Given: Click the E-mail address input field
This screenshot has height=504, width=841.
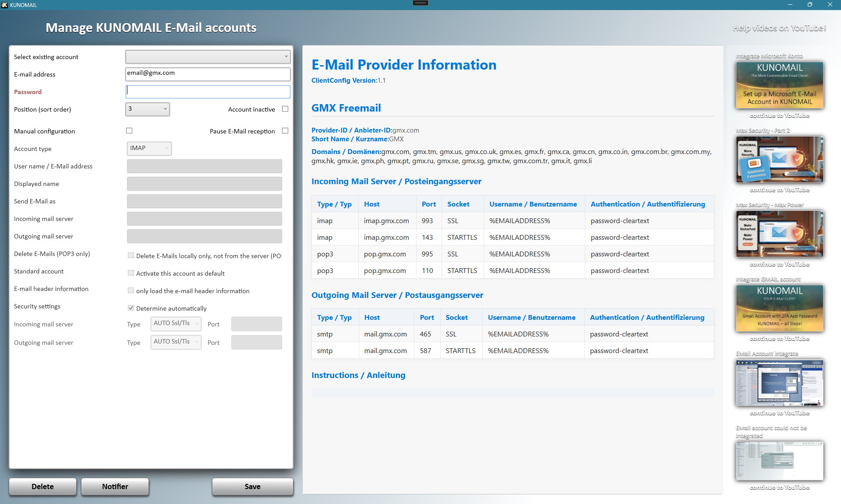Looking at the screenshot, I should click(208, 74).
